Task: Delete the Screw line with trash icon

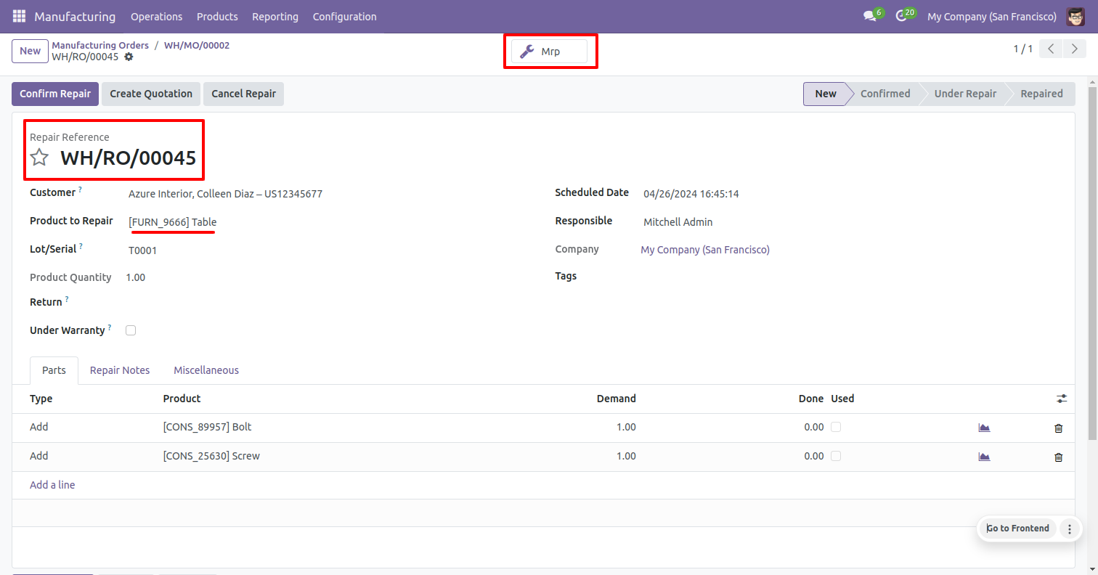Action: (x=1058, y=457)
